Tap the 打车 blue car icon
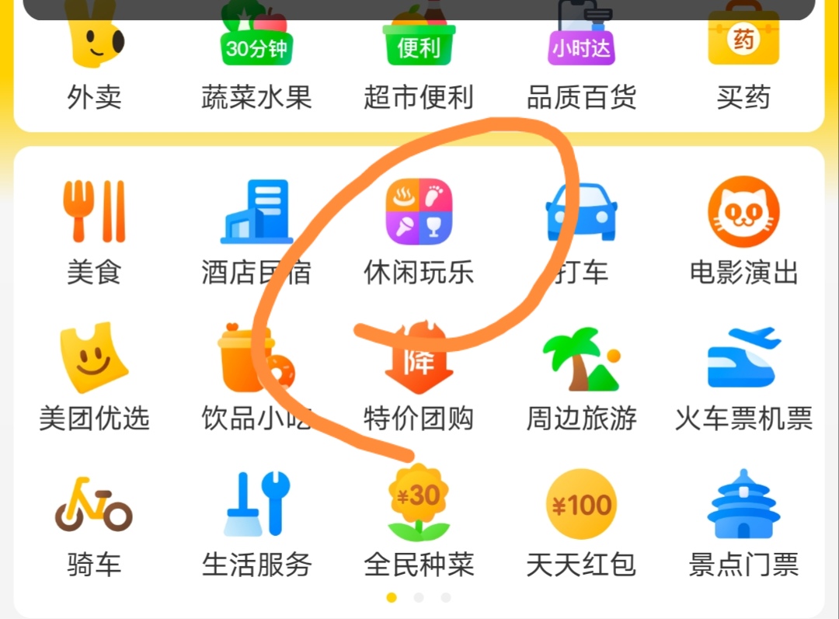 point(582,211)
